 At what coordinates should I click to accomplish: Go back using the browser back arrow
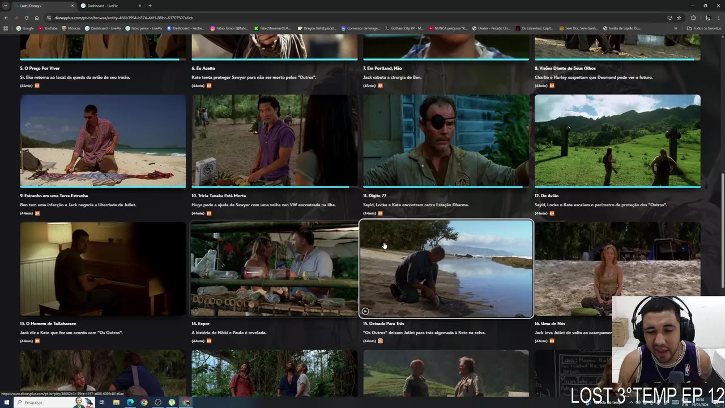click(6, 18)
